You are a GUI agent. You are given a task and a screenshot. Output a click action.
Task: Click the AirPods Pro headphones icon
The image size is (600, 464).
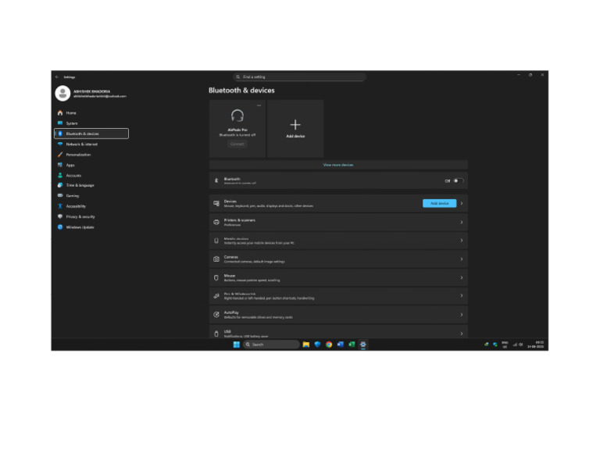pyautogui.click(x=237, y=116)
